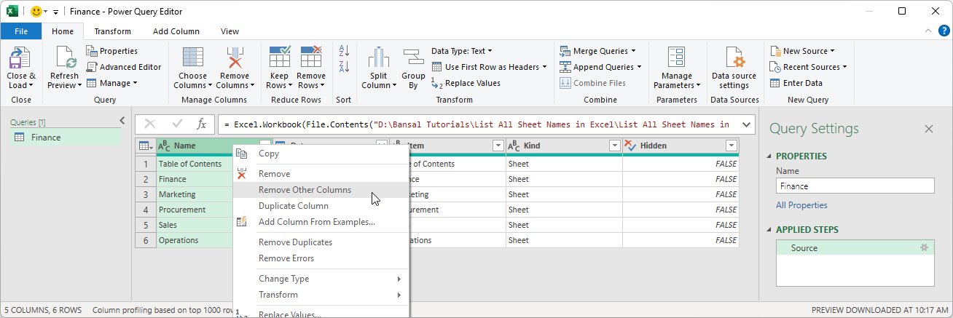Open the Advanced Editor
953x318 pixels.
coord(123,67)
